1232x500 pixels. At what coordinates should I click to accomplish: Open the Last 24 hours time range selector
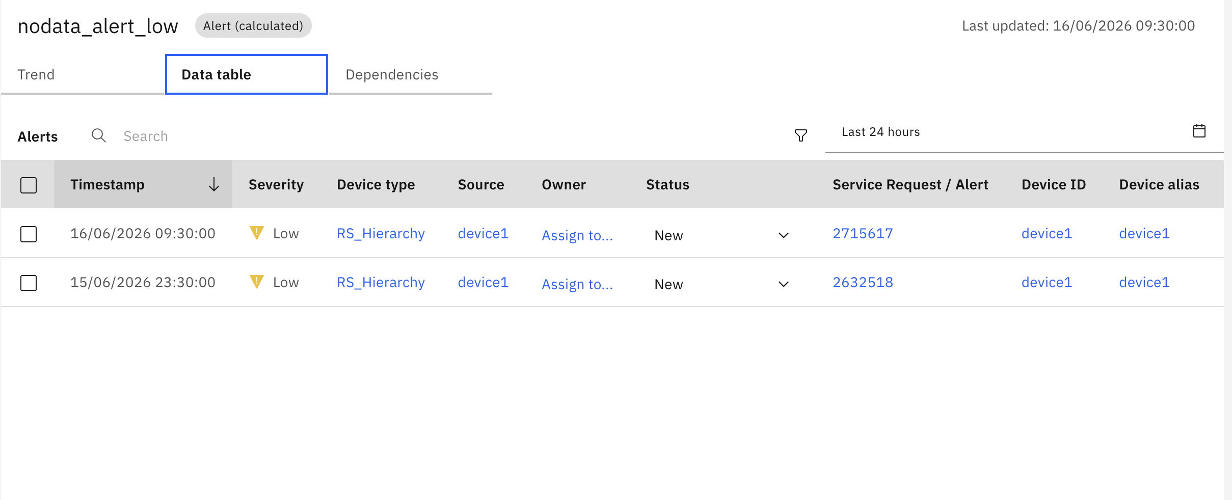point(1024,132)
